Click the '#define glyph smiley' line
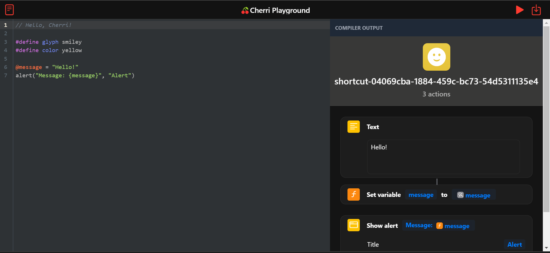Screen dimensions: 550x253 point(49,42)
